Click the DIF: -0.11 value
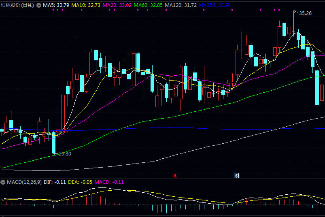This screenshot has width=325, height=217. pyautogui.click(x=55, y=182)
